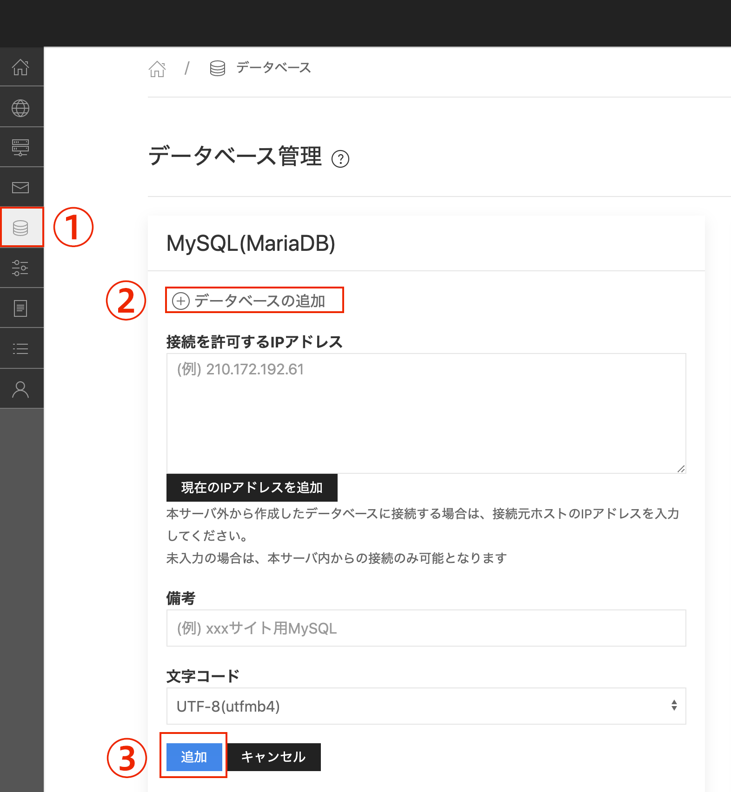This screenshot has width=731, height=792.
Task: Click the データベース breadcrumb text
Action: click(x=273, y=68)
